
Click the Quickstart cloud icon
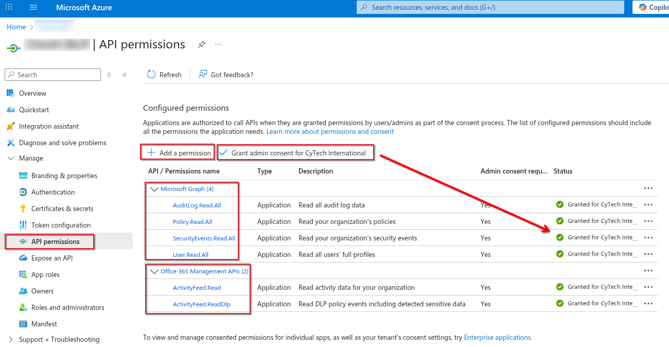coord(10,110)
